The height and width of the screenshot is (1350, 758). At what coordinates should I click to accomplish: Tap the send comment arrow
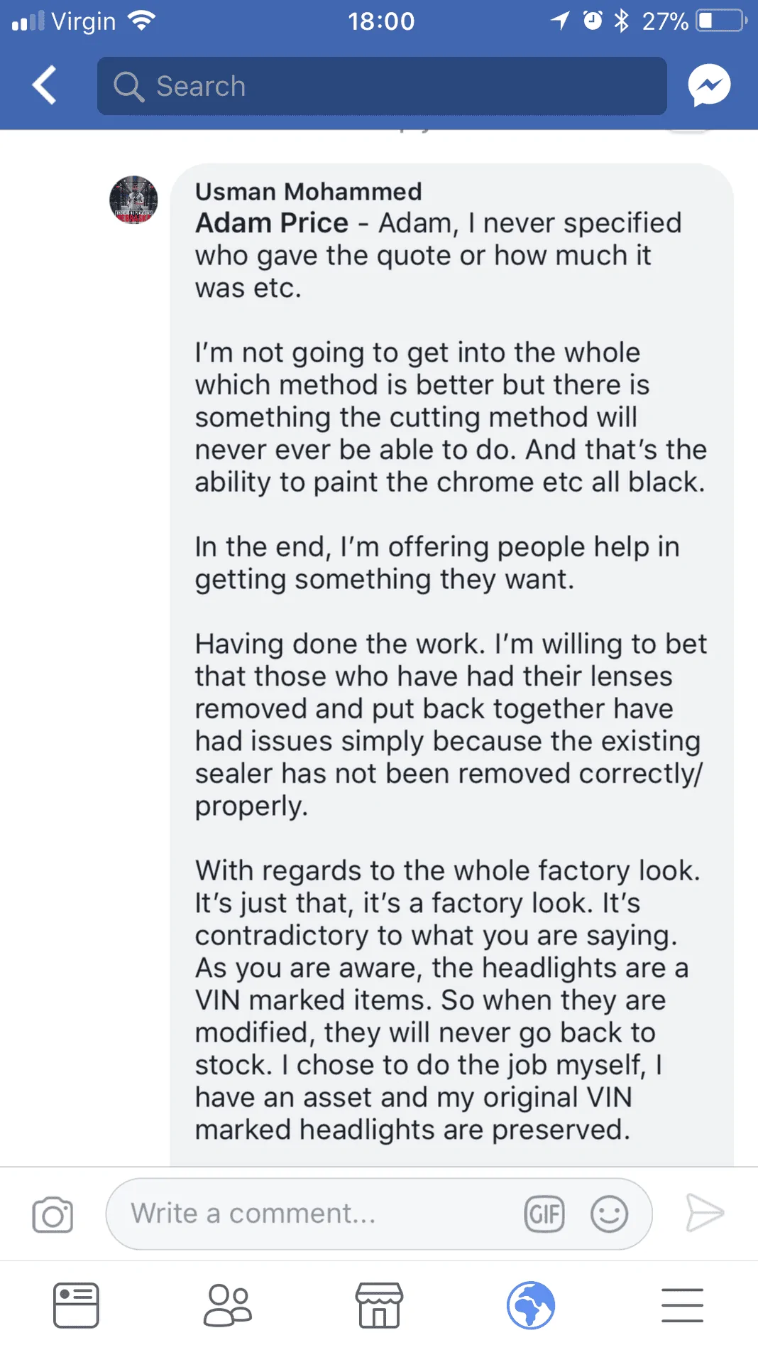point(705,1213)
